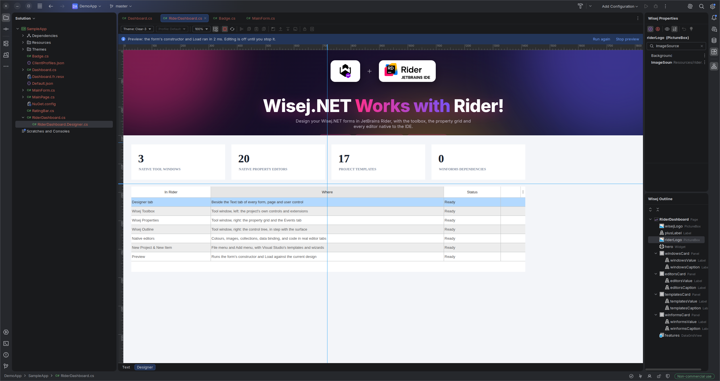
Task: Open the Theme: Clear-3 dropdown
Action: click(137, 29)
